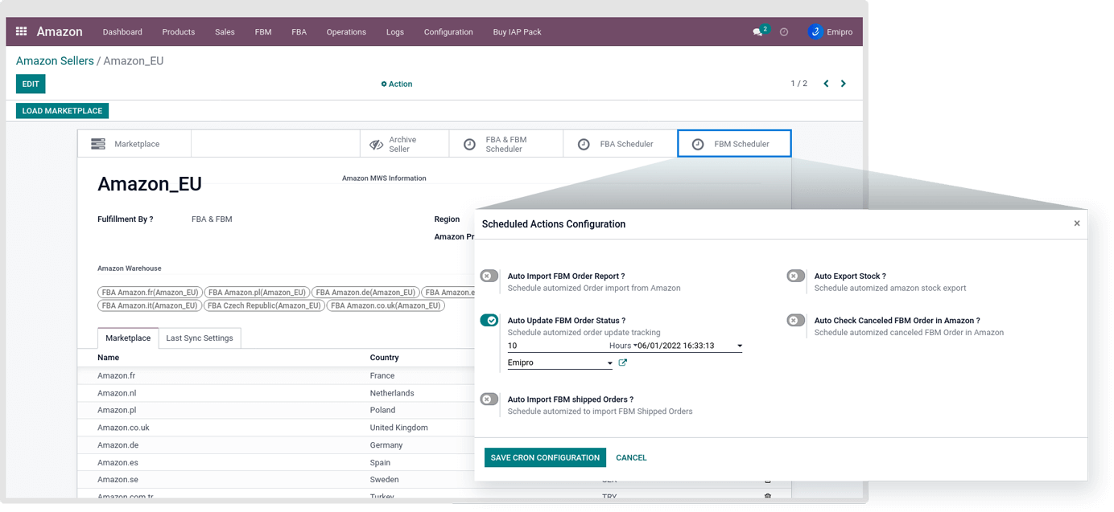Image resolution: width=1114 pixels, height=512 pixels.
Task: Click the activities clock icon in navbar
Action: click(x=784, y=32)
